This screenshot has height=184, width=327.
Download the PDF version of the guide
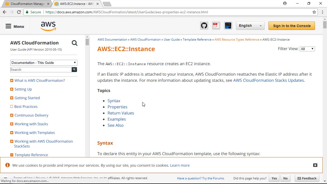216,26
